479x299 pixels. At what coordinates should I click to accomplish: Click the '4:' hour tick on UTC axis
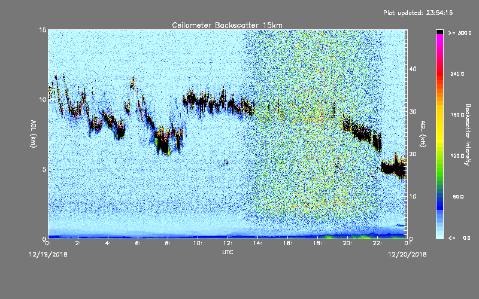[108, 243]
